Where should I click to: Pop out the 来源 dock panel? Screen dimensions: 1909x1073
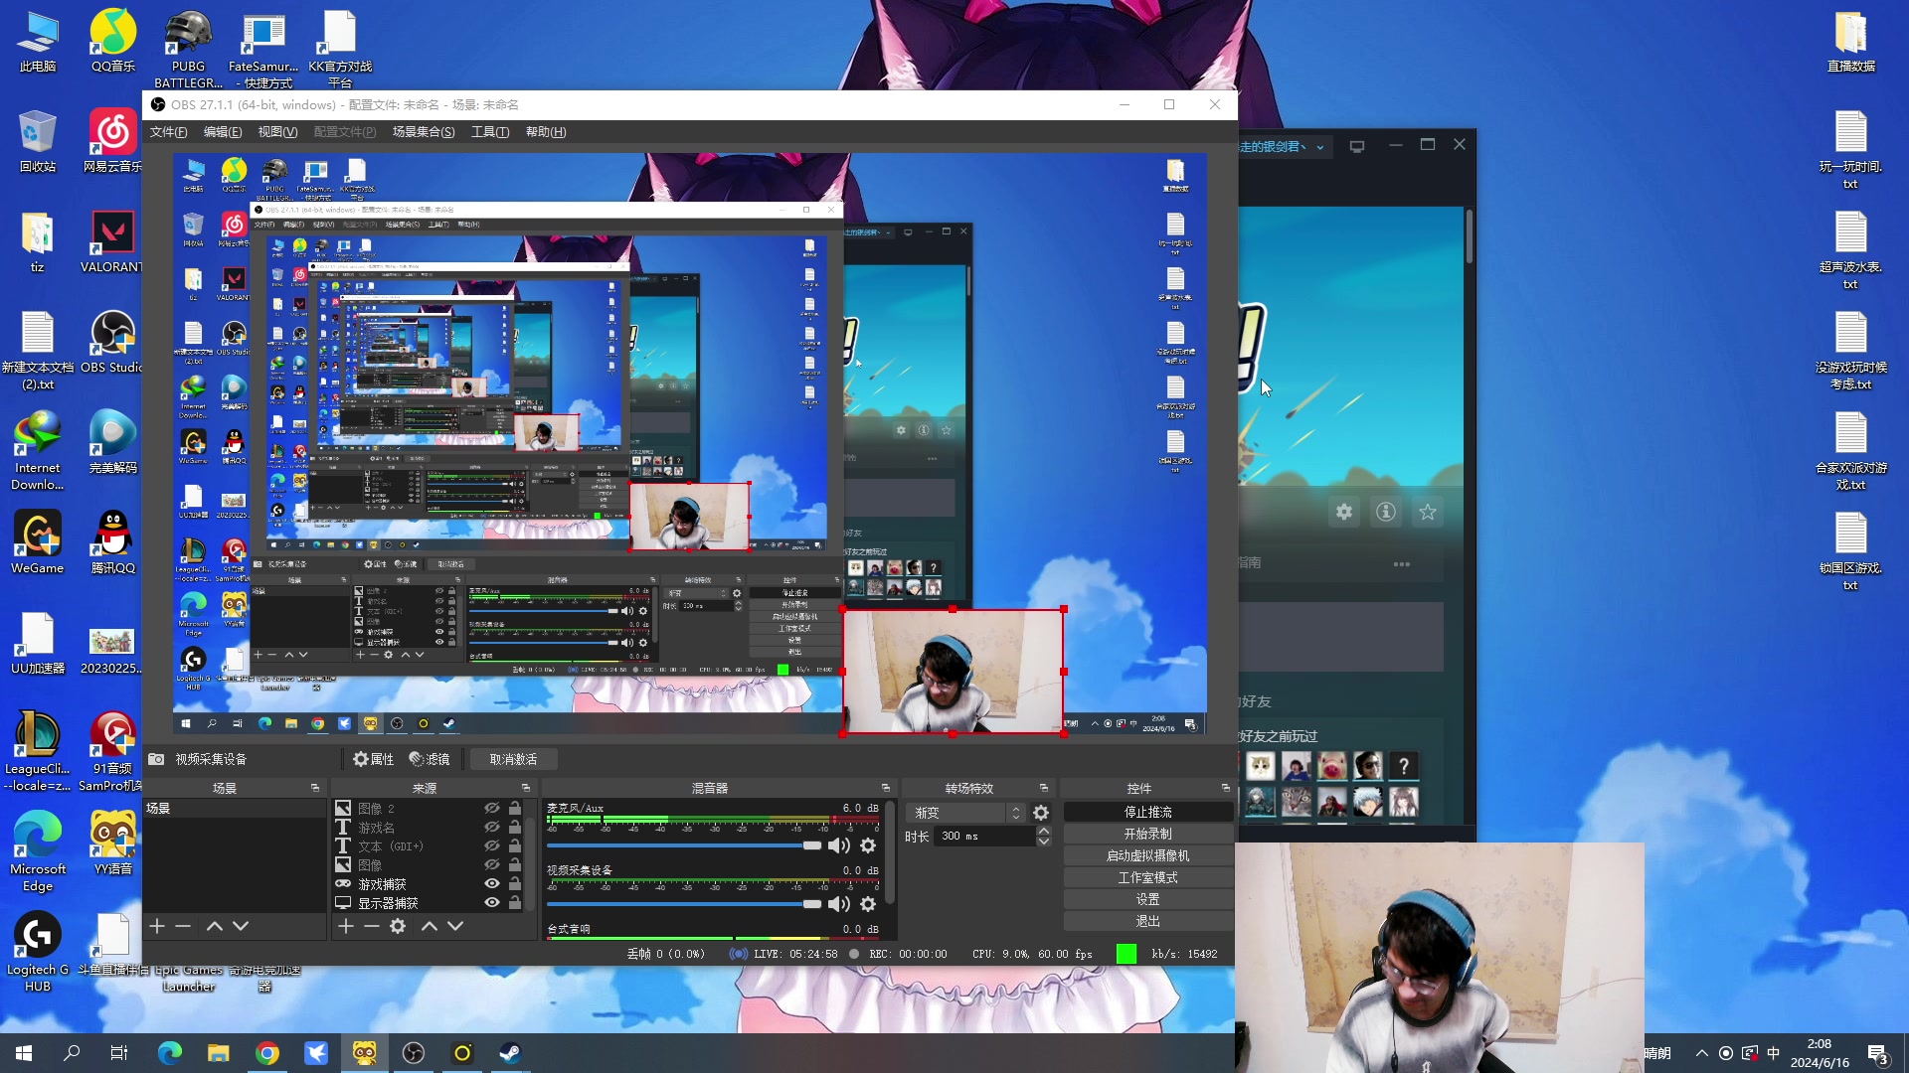click(x=526, y=788)
